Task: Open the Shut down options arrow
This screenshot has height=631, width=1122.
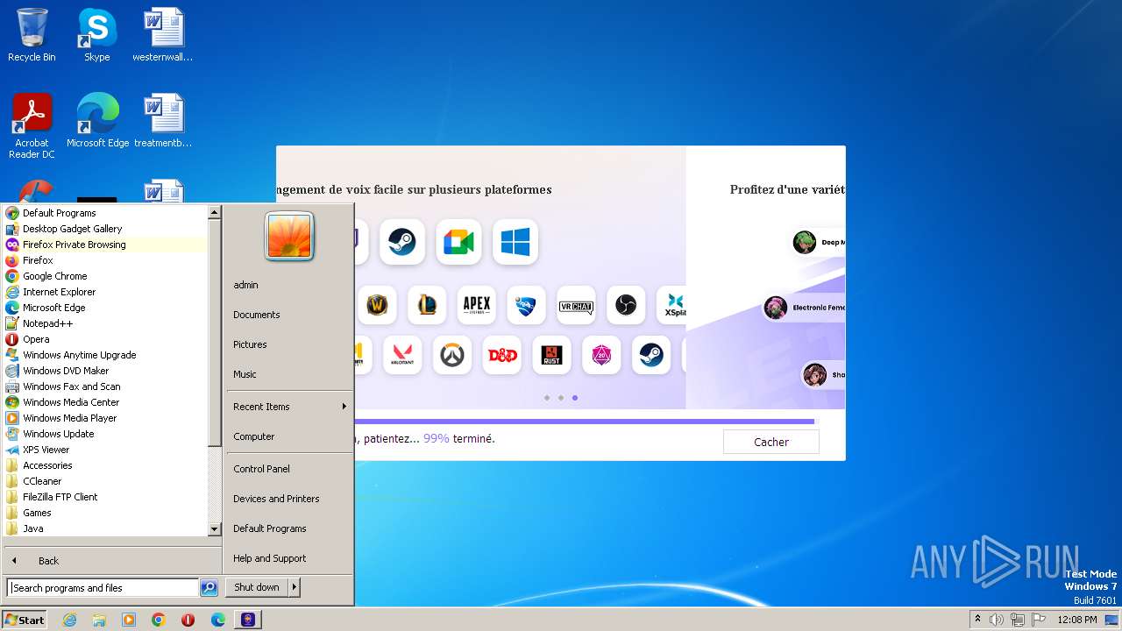Action: tap(295, 587)
